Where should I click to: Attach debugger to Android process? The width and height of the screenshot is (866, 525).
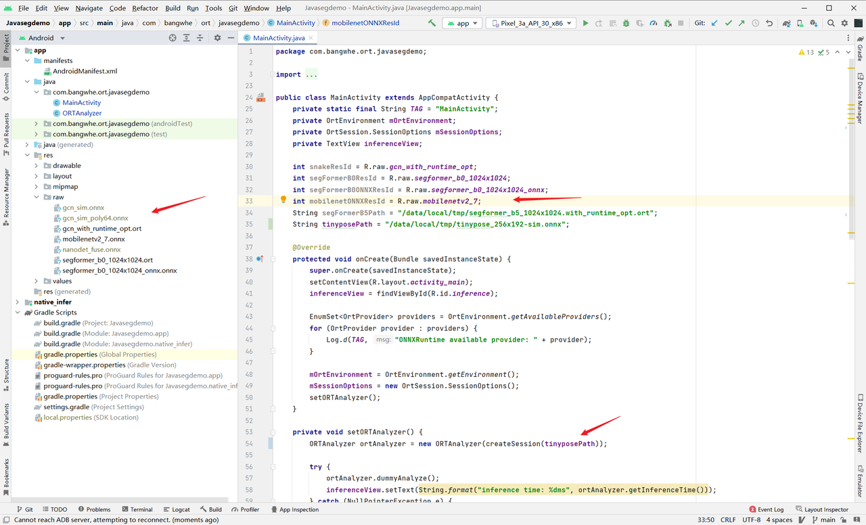(x=666, y=23)
